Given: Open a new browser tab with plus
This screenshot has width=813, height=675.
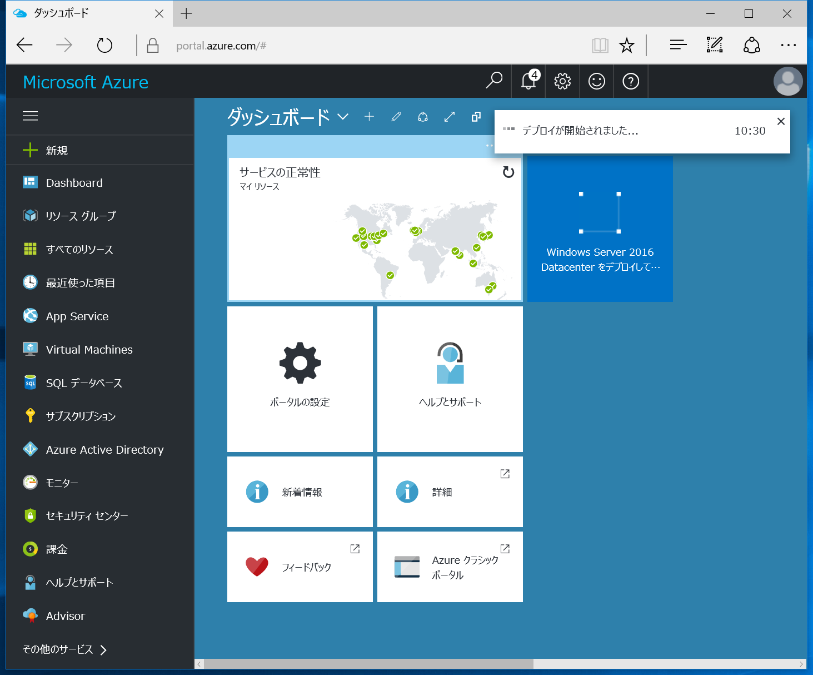Looking at the screenshot, I should (x=186, y=13).
